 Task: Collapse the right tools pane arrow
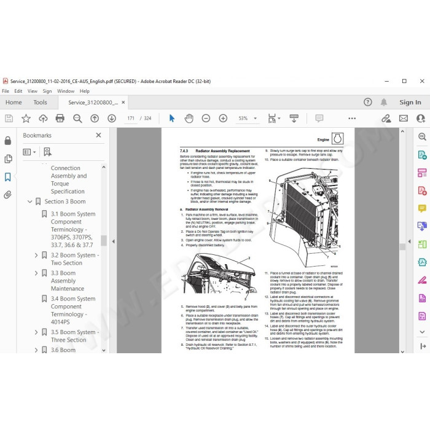[410, 241]
